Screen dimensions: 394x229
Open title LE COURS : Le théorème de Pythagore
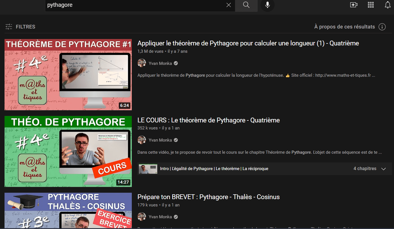click(x=208, y=120)
